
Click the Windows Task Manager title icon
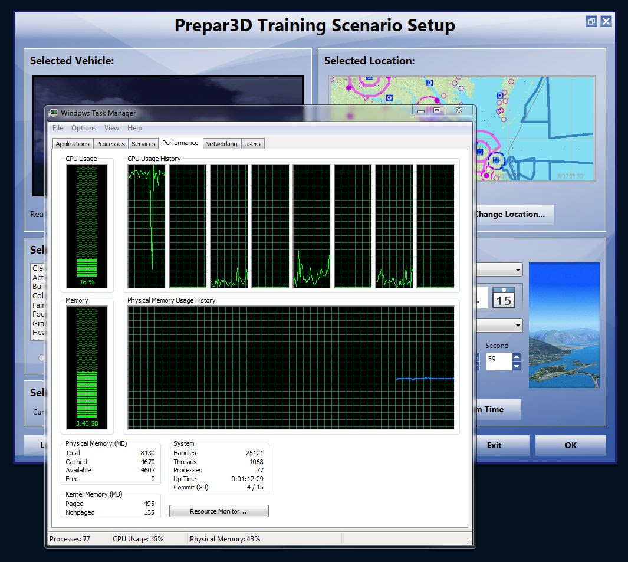53,113
